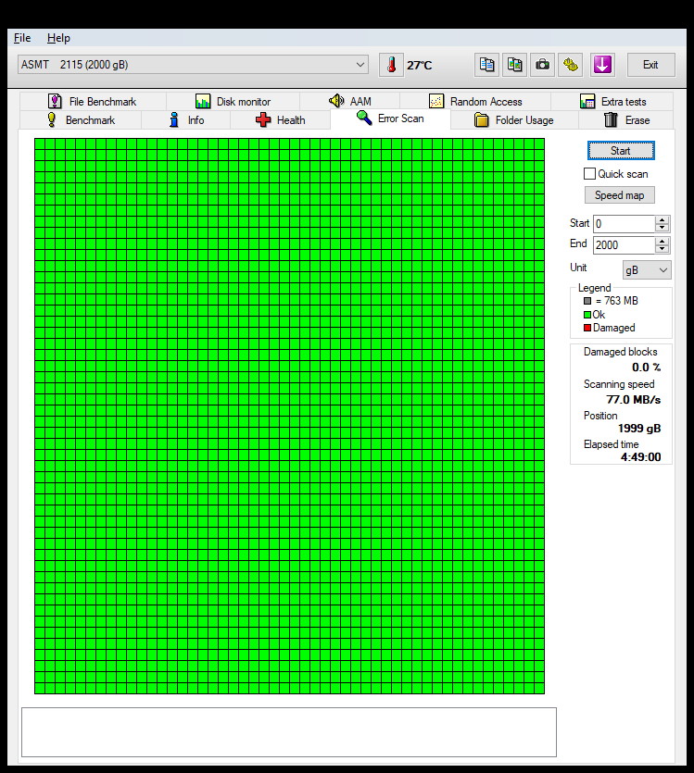Increase the End value with up arrow
The width and height of the screenshot is (694, 773).
(x=662, y=241)
